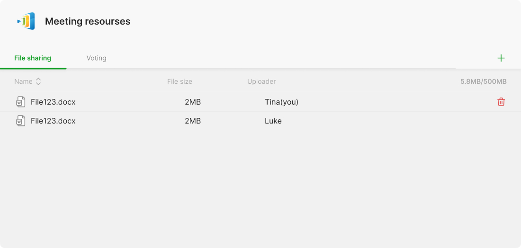The height and width of the screenshot is (248, 521).
Task: Open File123.docx uploaded by Luke
Action: point(53,121)
